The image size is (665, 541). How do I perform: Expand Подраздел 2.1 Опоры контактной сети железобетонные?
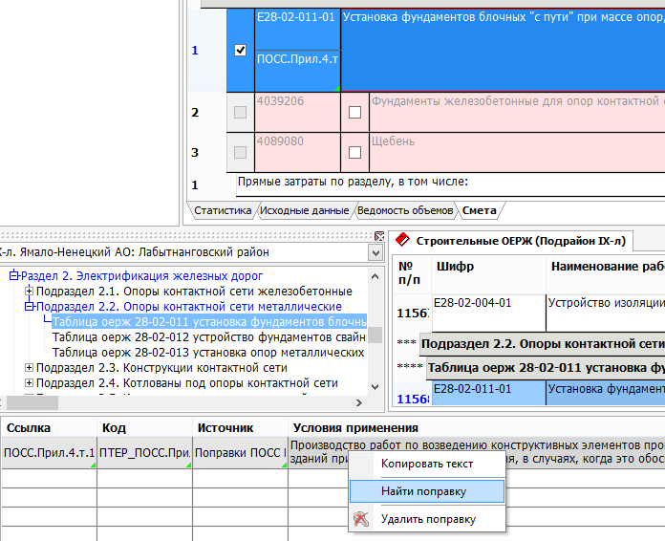coord(29,292)
